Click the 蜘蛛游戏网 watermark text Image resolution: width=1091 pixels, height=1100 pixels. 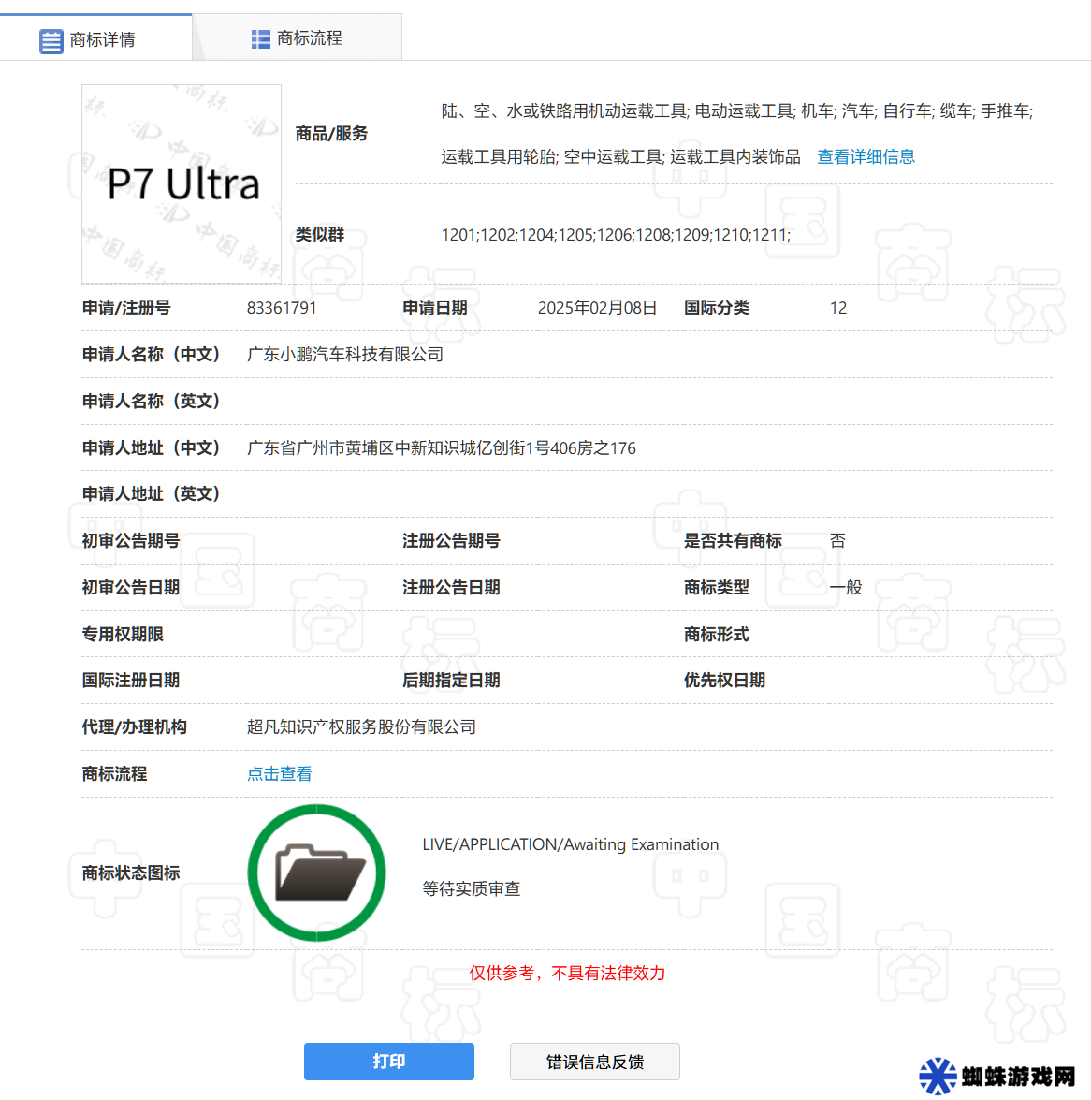coord(1018,1077)
